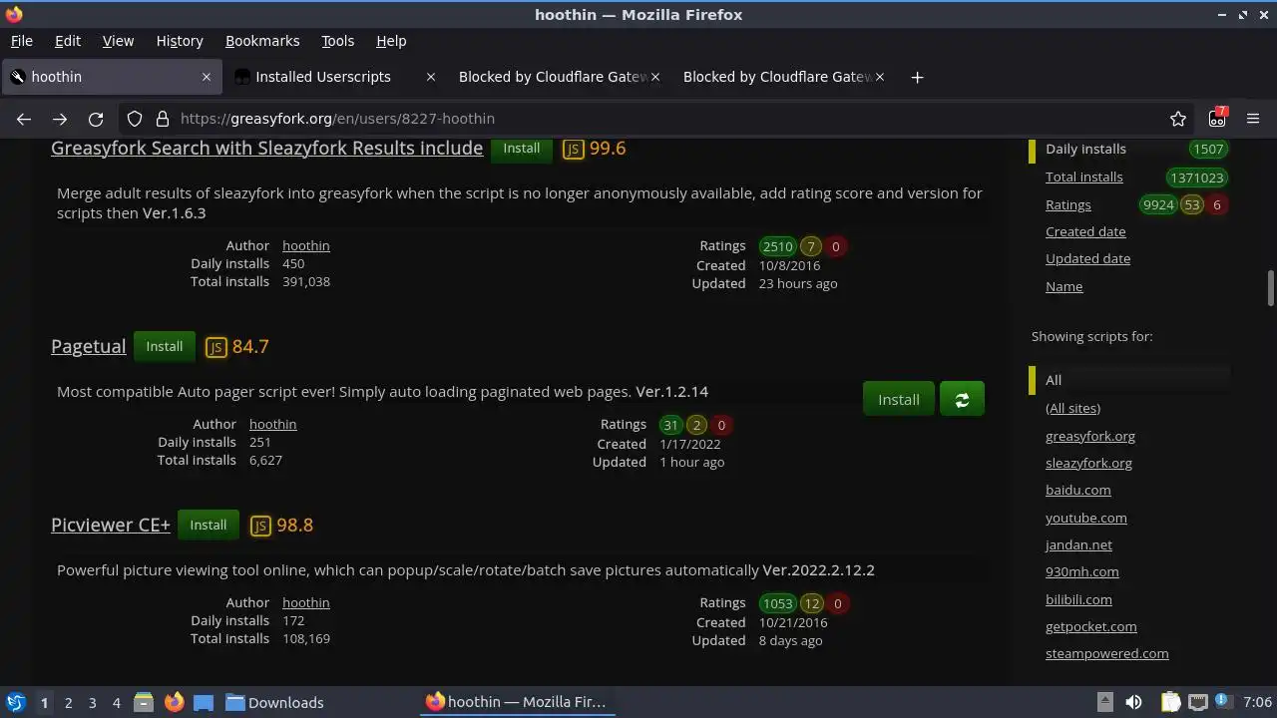Open tracking protection shield icon
The width and height of the screenshot is (1277, 718).
pyautogui.click(x=135, y=119)
